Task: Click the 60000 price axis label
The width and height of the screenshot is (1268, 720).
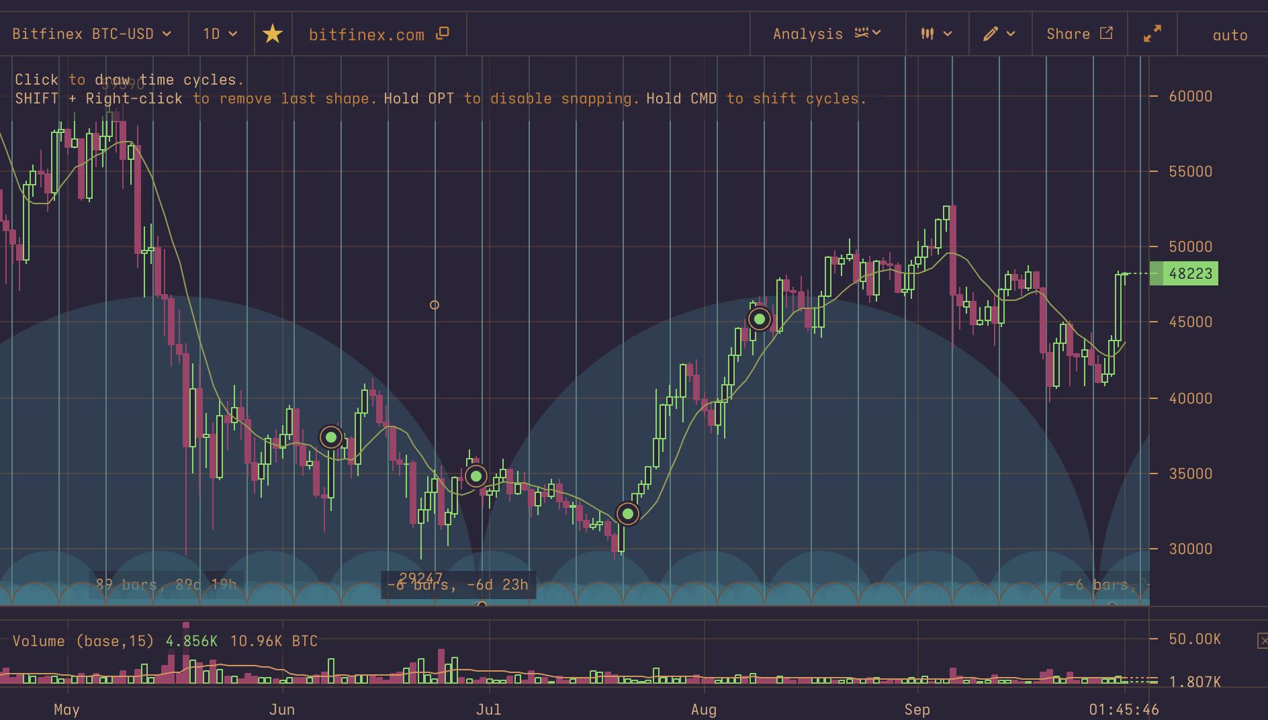Action: (x=1190, y=96)
